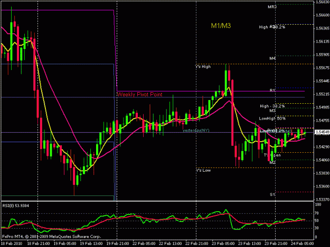Click the 19 Feb 05:00 time label
Image resolution: width=330 pixels, height=247 pixels.
point(65,243)
